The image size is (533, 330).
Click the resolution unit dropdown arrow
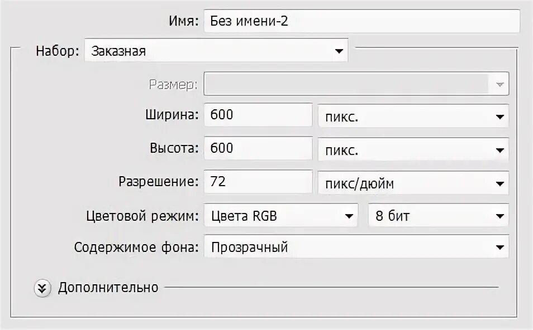pos(501,182)
